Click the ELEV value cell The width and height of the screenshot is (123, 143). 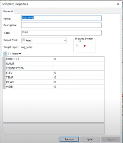79,73
